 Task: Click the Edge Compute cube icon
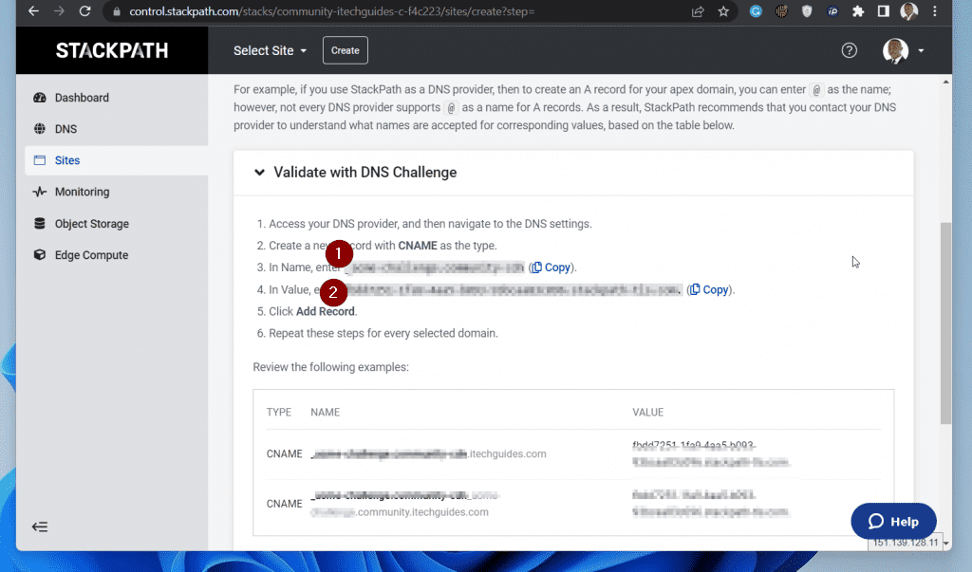[x=40, y=255]
